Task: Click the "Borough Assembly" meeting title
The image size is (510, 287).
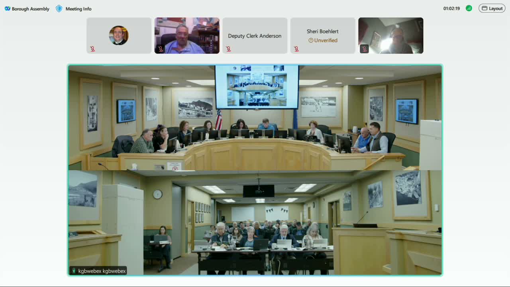Action: pos(31,9)
